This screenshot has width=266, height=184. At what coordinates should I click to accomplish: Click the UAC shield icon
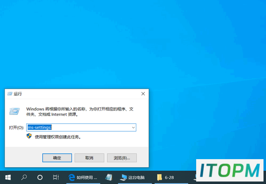tap(29, 136)
